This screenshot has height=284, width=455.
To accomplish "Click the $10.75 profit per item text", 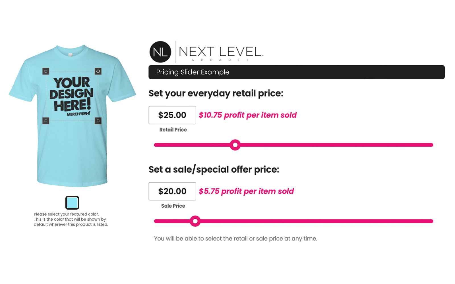I will pos(247,115).
